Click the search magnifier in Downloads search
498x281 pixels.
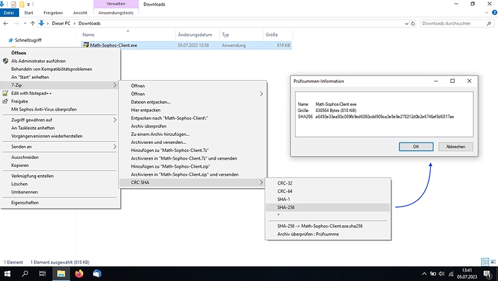click(488, 24)
